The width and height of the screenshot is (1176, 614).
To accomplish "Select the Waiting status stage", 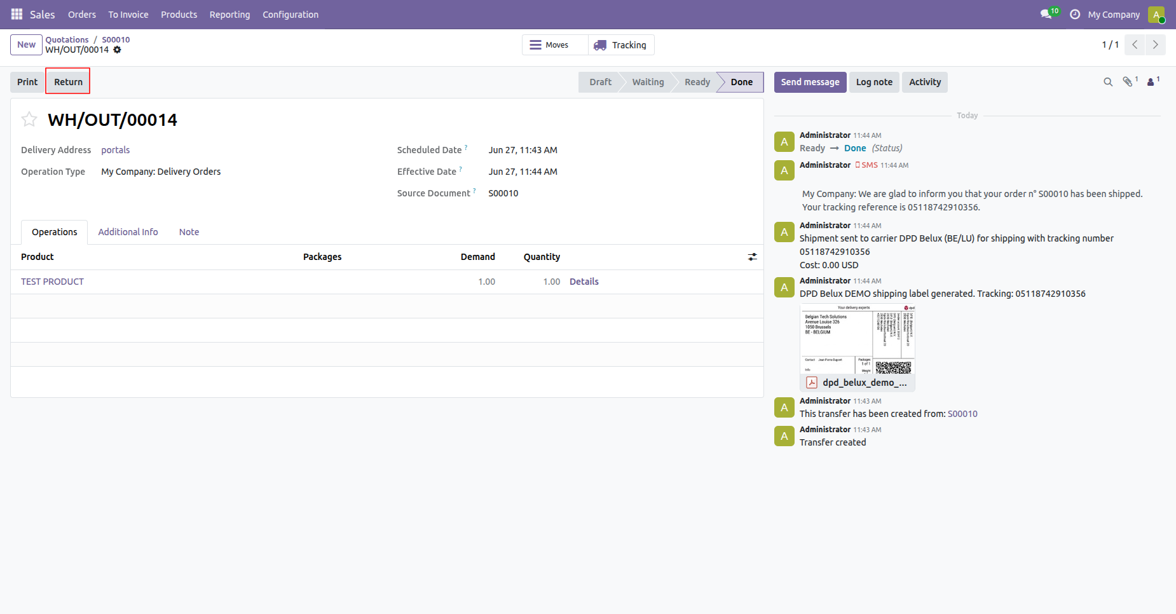I will 648,82.
